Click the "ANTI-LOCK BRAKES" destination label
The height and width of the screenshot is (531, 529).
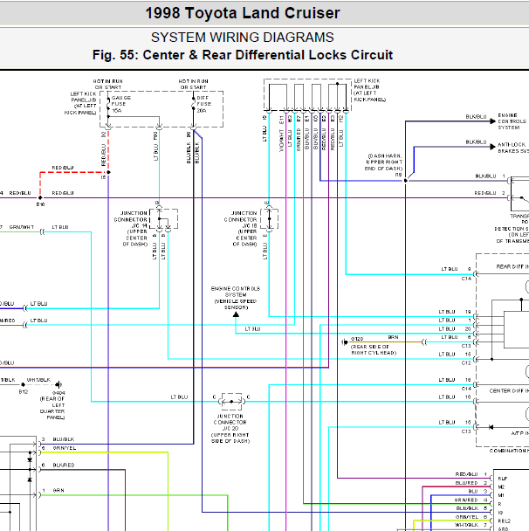[513, 148]
